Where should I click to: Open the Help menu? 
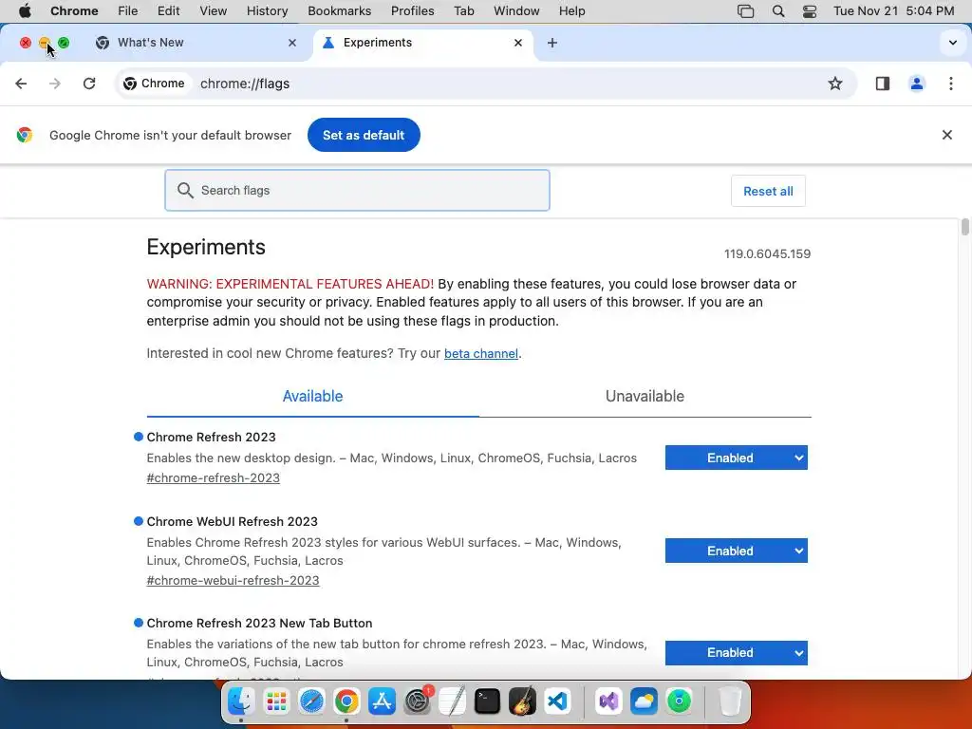(571, 11)
